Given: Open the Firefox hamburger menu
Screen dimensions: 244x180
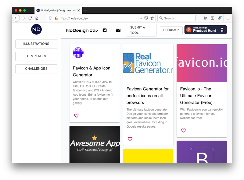Looking at the screenshot, I should (228, 18).
